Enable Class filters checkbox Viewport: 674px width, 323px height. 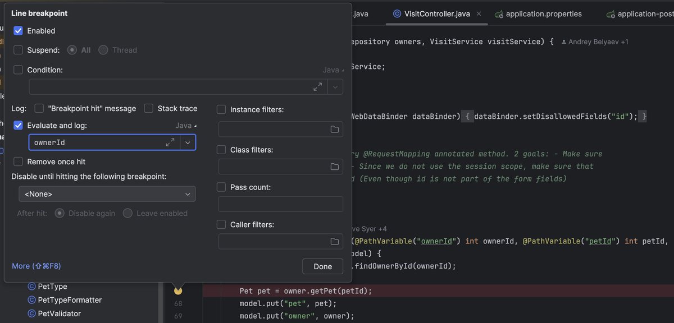click(221, 150)
